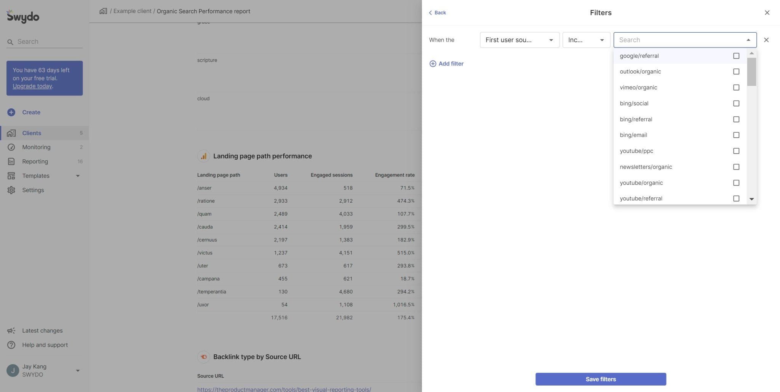780x392 pixels.
Task: Open the Upgrade today link
Action: [x=32, y=86]
